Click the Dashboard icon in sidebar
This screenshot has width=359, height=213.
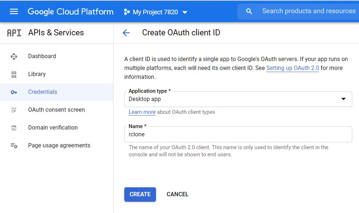coord(14,56)
